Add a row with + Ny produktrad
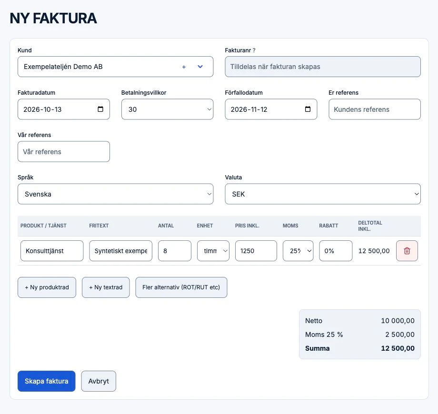Image resolution: width=438 pixels, height=414 pixels. (x=47, y=287)
